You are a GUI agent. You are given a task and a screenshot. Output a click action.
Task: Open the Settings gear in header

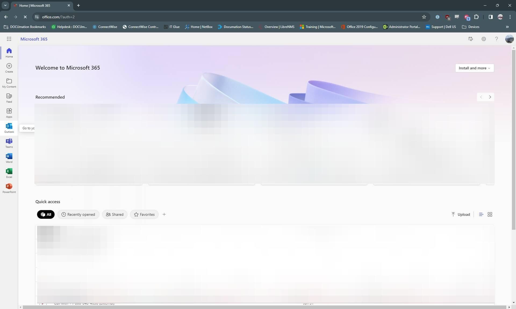click(483, 39)
